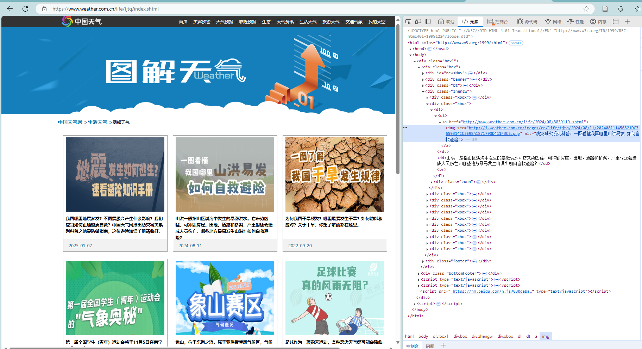Open the 源代码 tab
This screenshot has width=642, height=349.
tap(527, 21)
